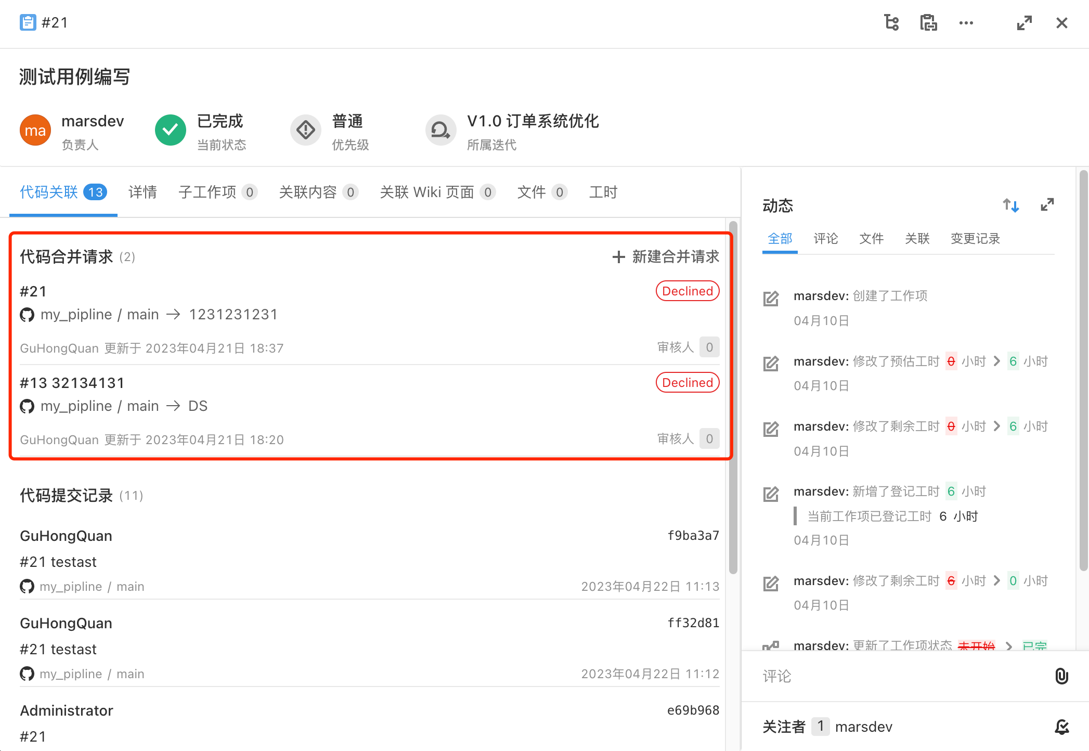Open the 关联内容 tab

319,192
